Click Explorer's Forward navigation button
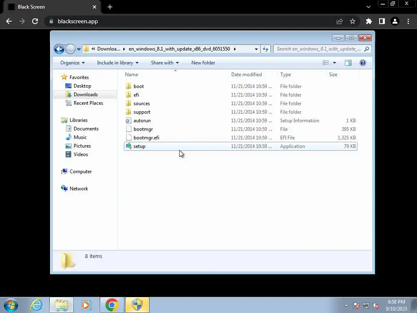The width and height of the screenshot is (417, 313). 70,49
